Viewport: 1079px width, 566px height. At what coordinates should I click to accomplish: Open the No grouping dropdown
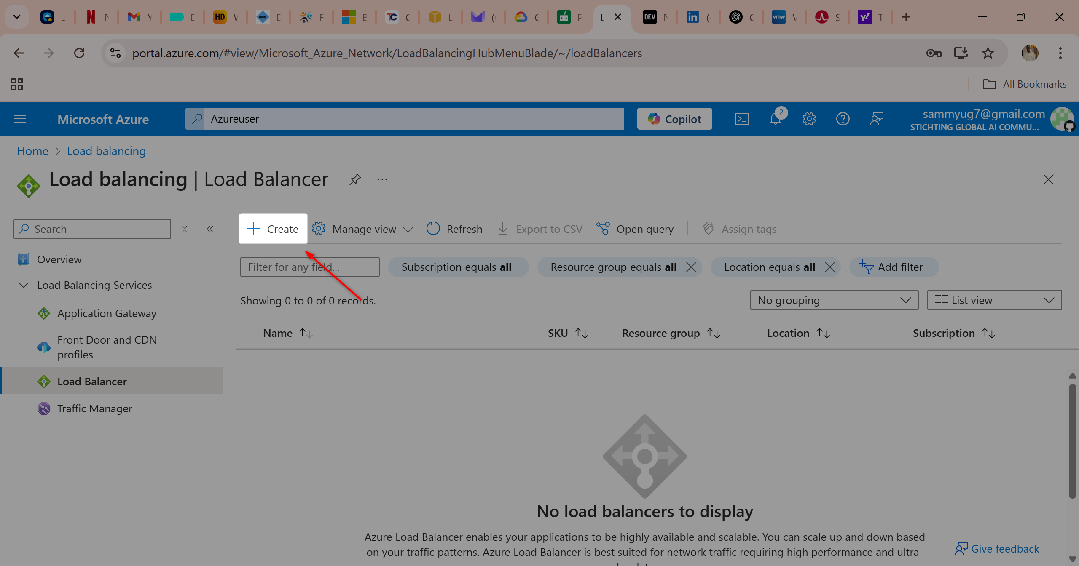pos(834,300)
